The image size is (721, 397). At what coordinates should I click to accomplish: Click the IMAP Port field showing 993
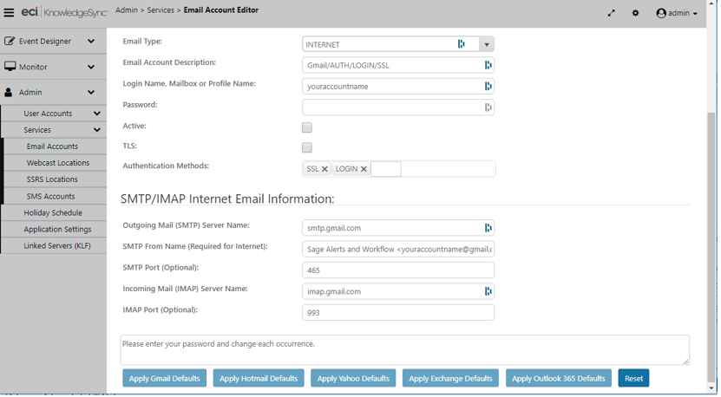tap(398, 312)
